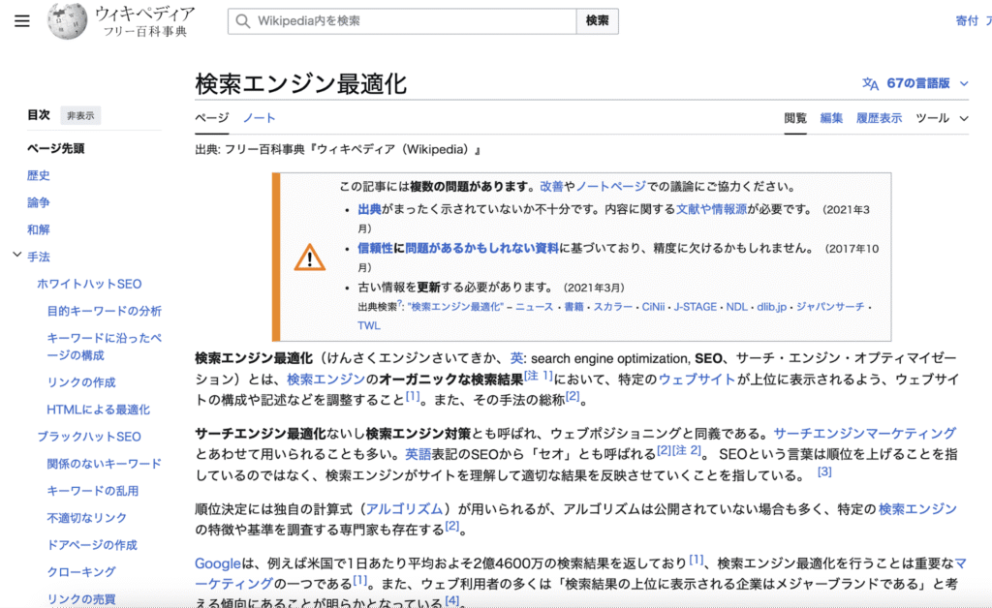Open the 履歴表示 history tab
Screen dimensions: 992x608
pyautogui.click(x=879, y=118)
